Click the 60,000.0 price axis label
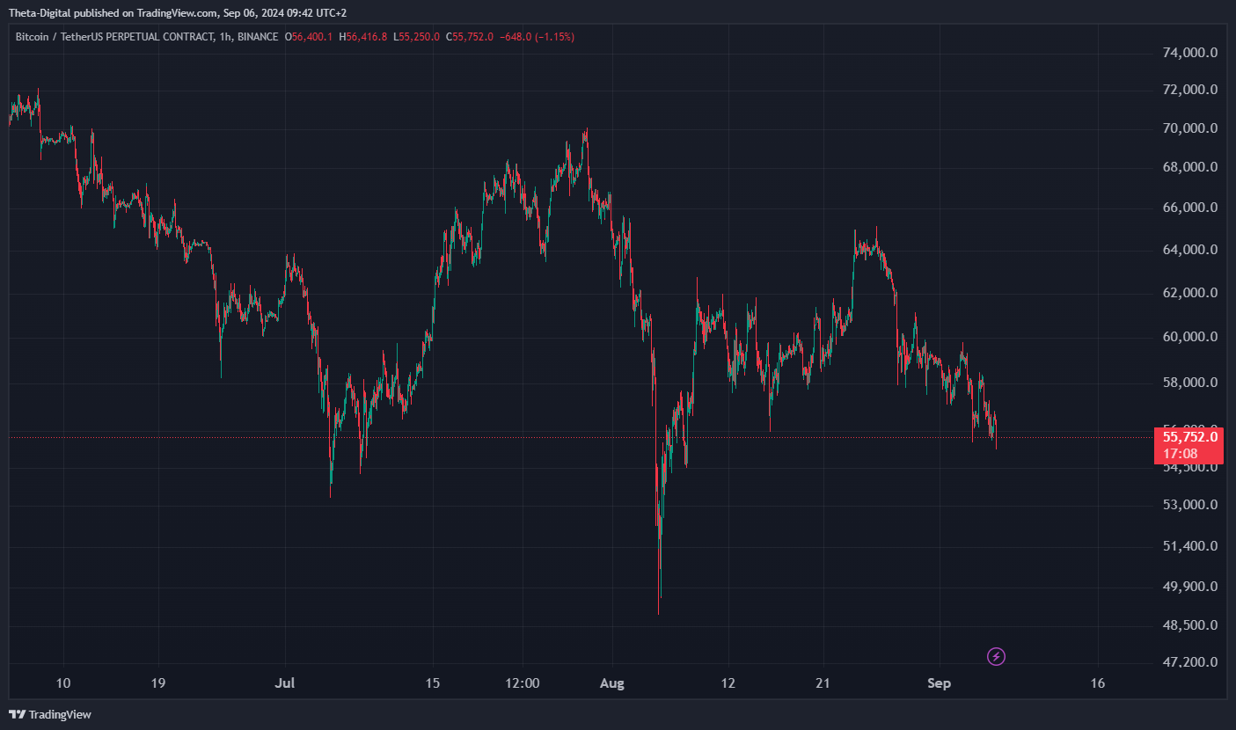Viewport: 1236px width, 730px height. (1189, 337)
